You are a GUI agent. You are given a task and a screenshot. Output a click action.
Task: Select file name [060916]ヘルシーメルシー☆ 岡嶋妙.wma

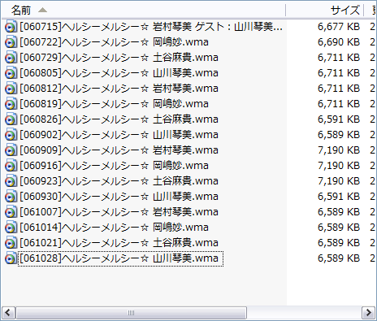[114, 166]
